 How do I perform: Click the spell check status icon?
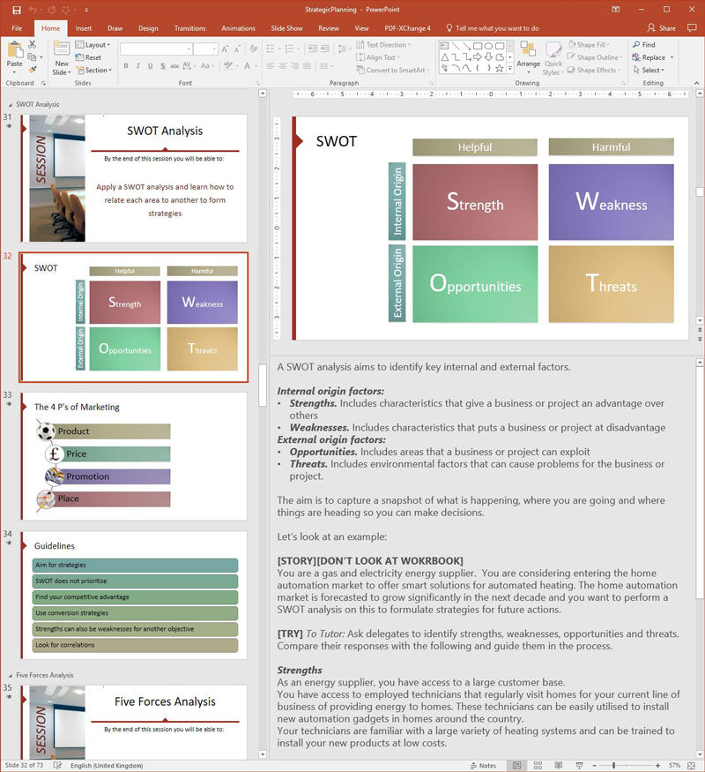tap(57, 765)
